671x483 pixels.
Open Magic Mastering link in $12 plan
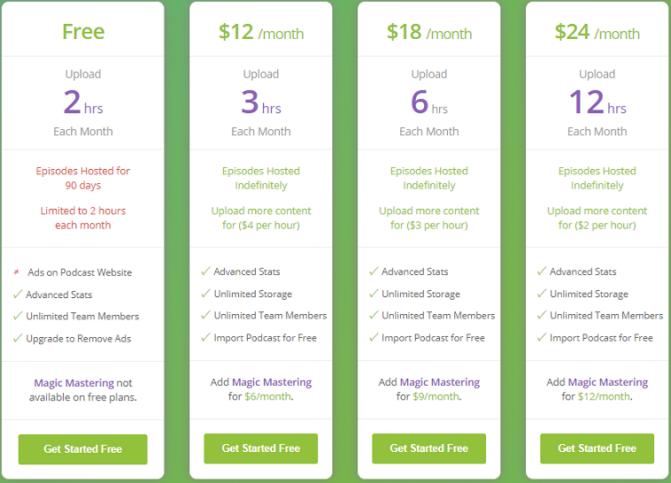coord(272,382)
